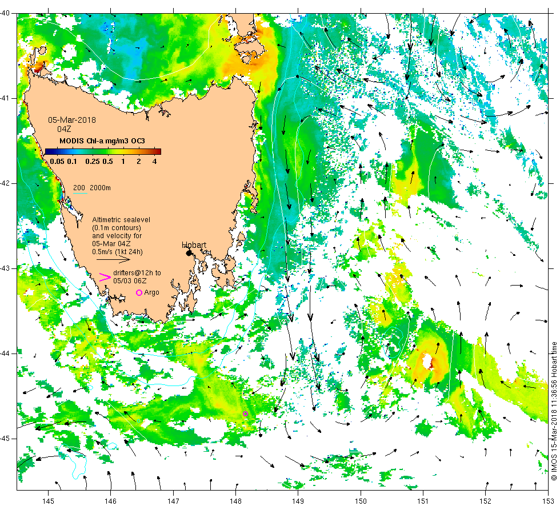Click the white cloud hole in red eddy
The height and width of the screenshot is (514, 560).
[x=427, y=360]
